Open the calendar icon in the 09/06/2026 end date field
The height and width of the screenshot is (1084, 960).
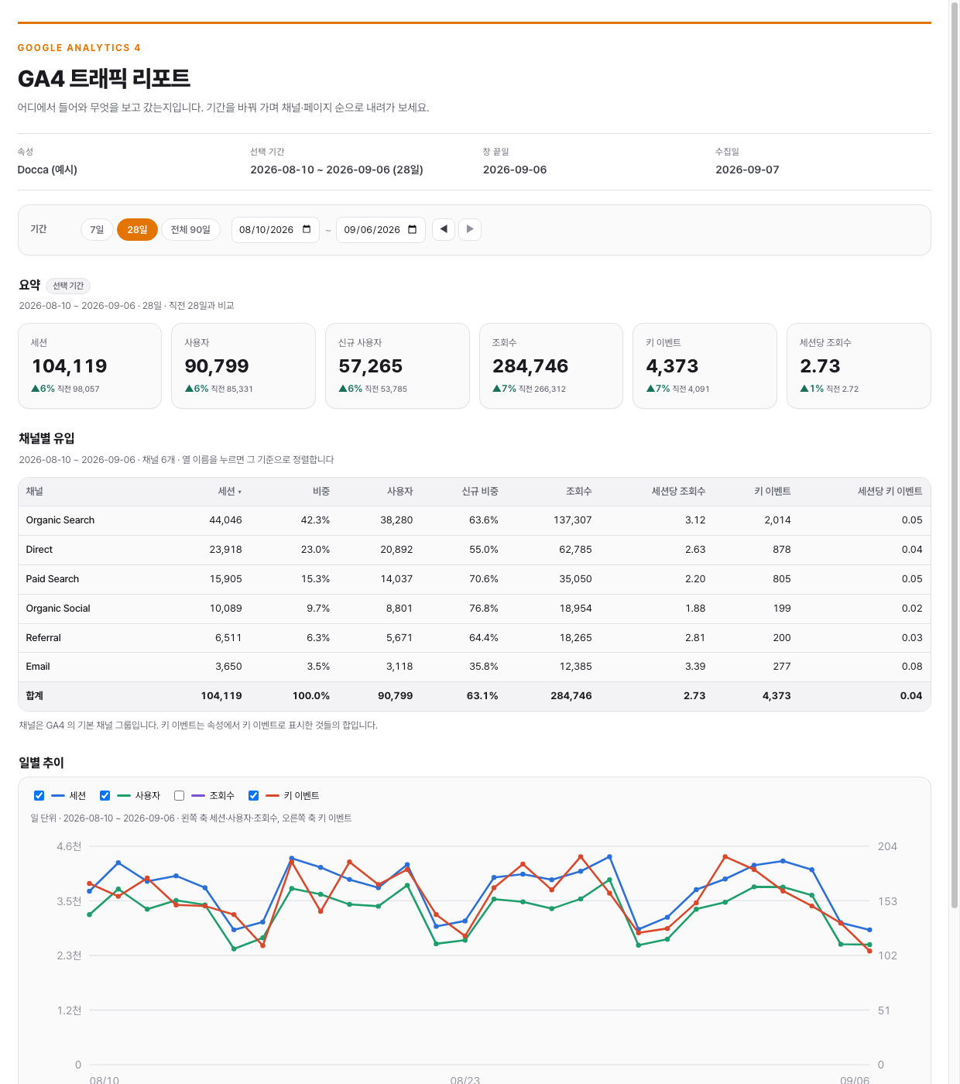(413, 229)
